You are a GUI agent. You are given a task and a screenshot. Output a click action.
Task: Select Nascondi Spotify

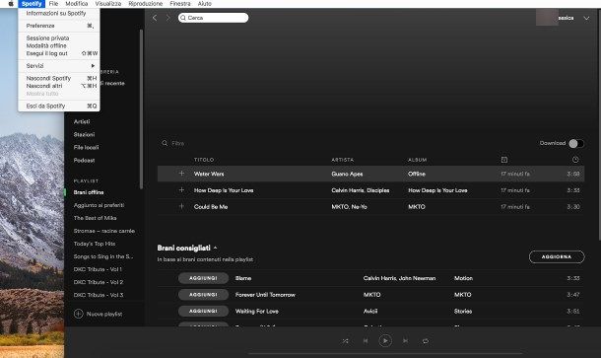pos(59,78)
